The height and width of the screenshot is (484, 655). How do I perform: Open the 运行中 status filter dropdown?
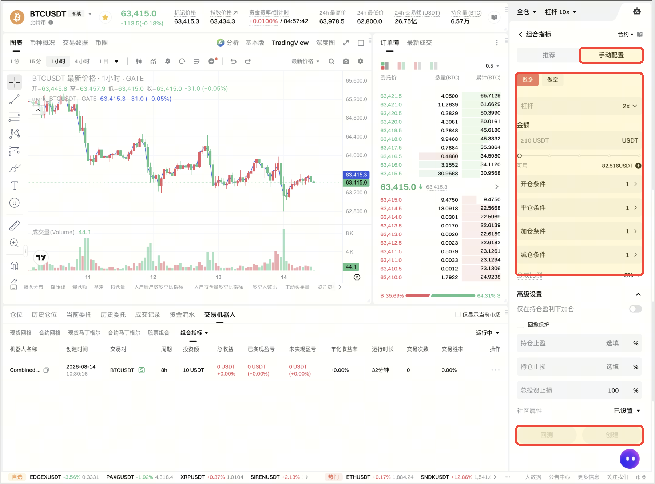[x=487, y=333]
